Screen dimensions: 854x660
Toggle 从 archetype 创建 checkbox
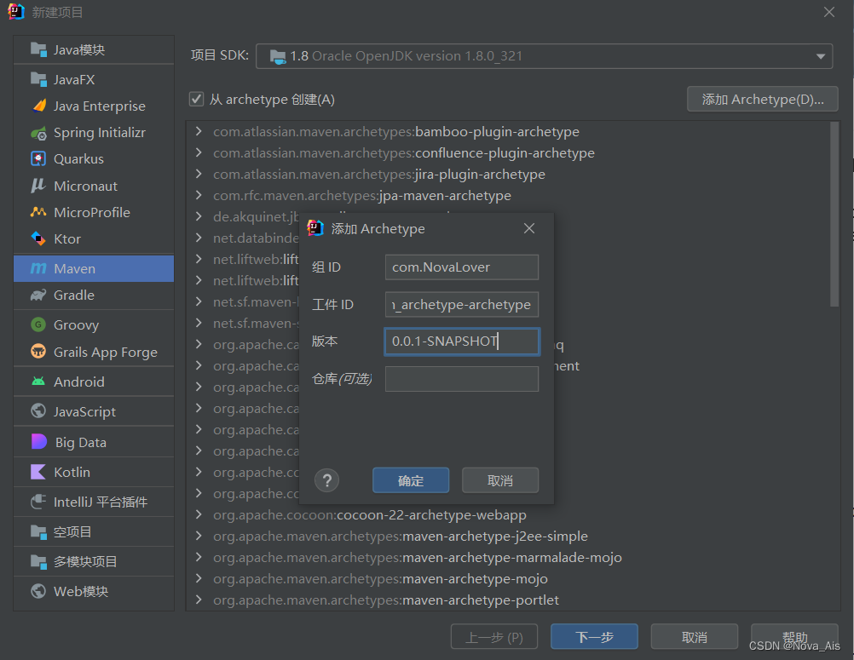(x=196, y=99)
